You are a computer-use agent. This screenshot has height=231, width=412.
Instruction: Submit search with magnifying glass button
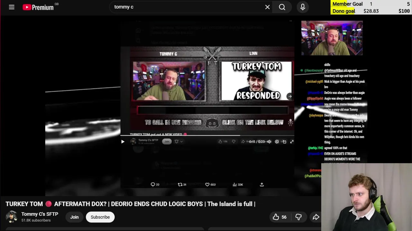(282, 7)
